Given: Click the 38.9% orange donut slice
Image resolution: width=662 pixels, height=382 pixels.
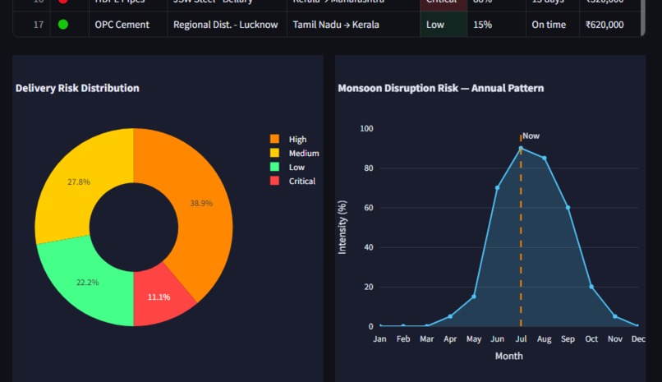Looking at the screenshot, I should tap(201, 203).
